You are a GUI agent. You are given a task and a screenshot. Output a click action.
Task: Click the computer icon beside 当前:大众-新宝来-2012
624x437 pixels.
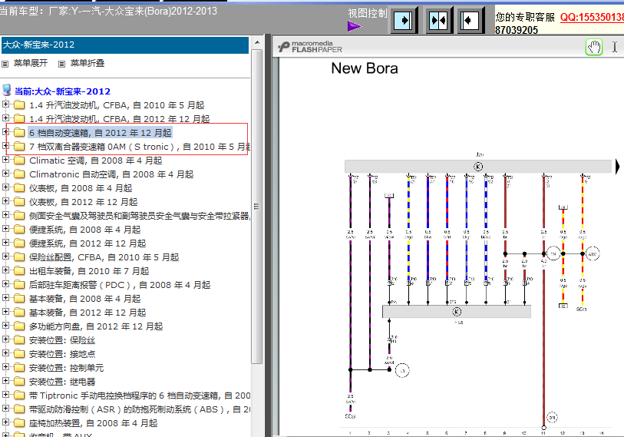(x=7, y=91)
